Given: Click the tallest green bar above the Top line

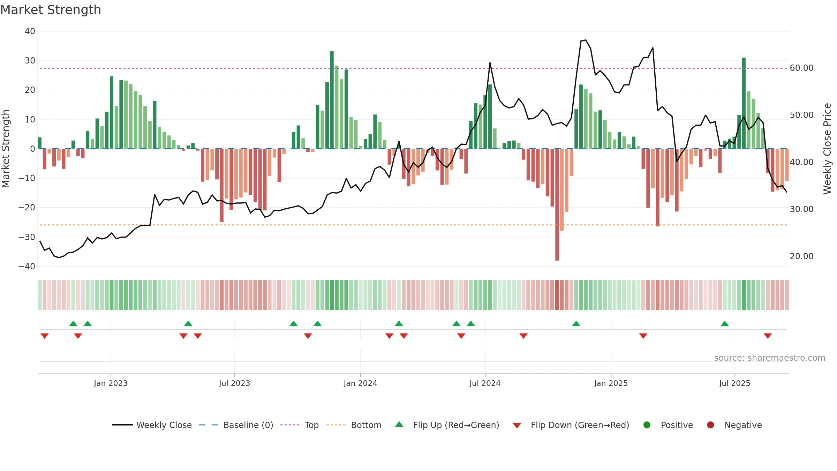Looking at the screenshot, I should (x=332, y=100).
